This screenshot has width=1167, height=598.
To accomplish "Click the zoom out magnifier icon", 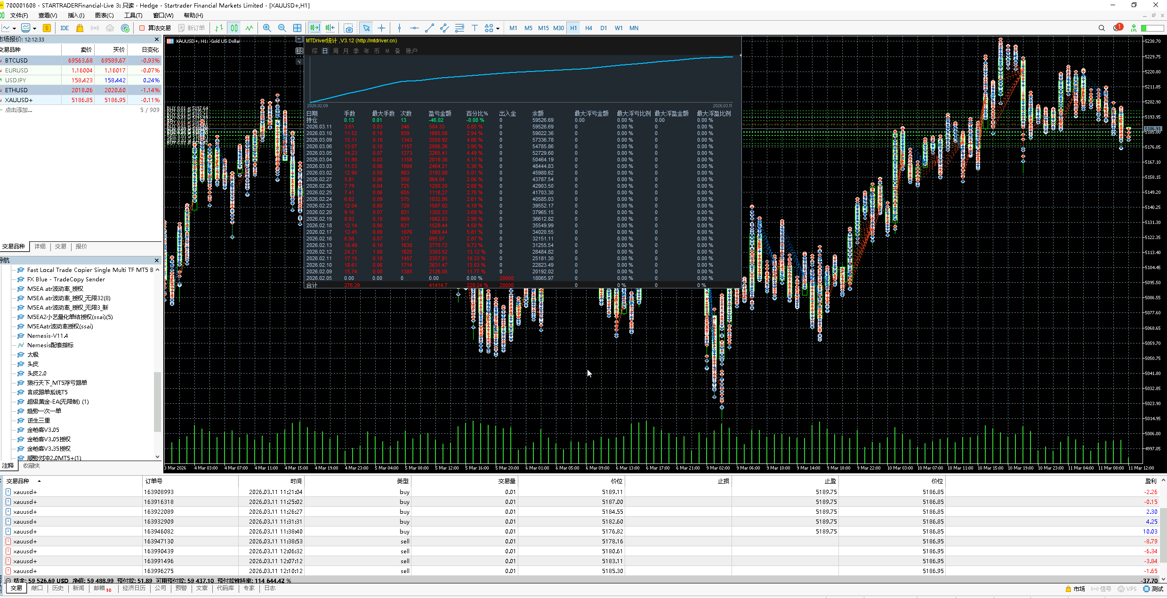I will (282, 28).
